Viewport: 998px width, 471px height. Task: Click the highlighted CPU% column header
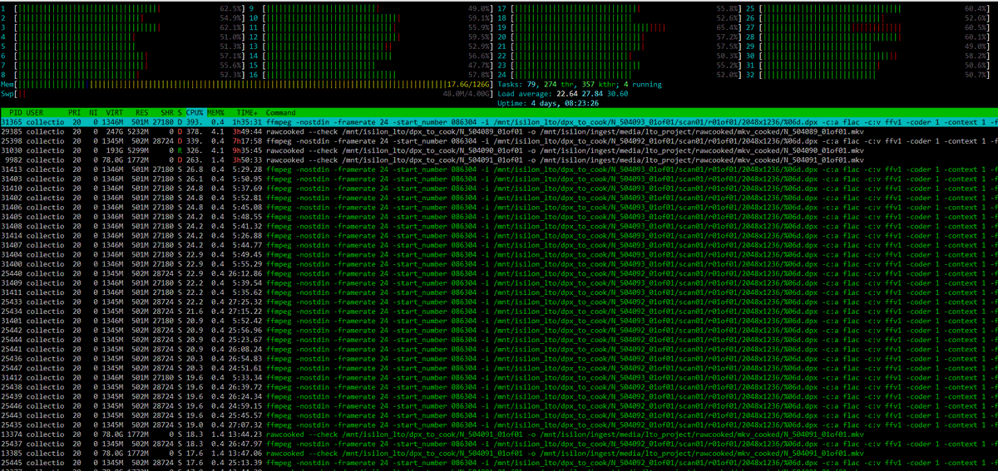pos(195,112)
